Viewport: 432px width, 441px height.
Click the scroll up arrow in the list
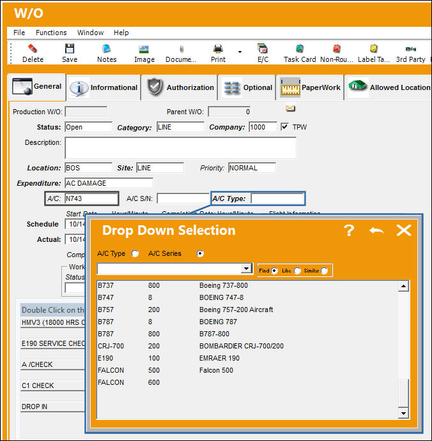(403, 287)
